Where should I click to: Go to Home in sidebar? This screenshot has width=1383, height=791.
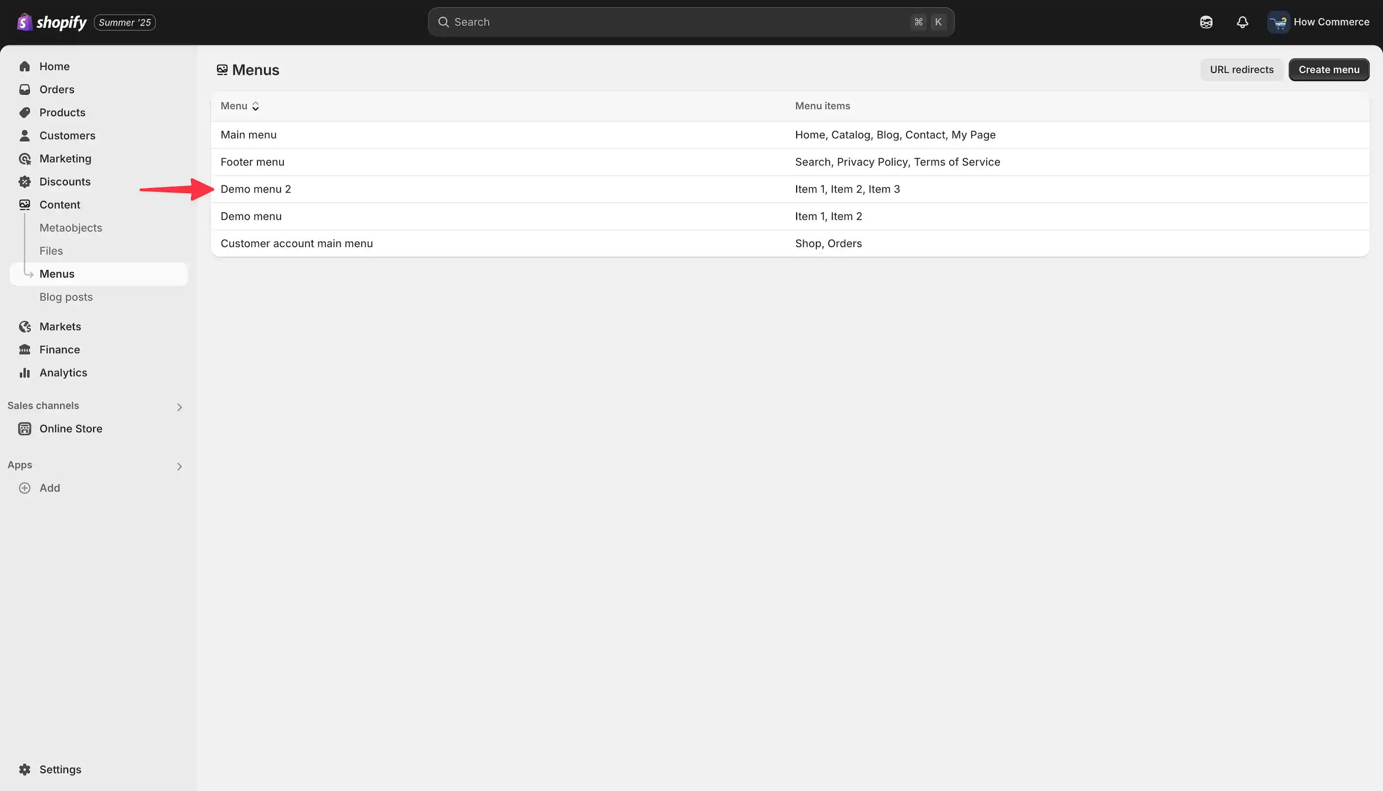99,66
